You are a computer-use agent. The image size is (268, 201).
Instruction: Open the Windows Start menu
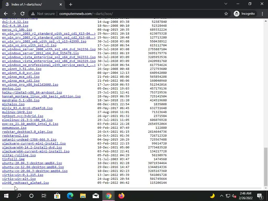[x=6, y=196]
